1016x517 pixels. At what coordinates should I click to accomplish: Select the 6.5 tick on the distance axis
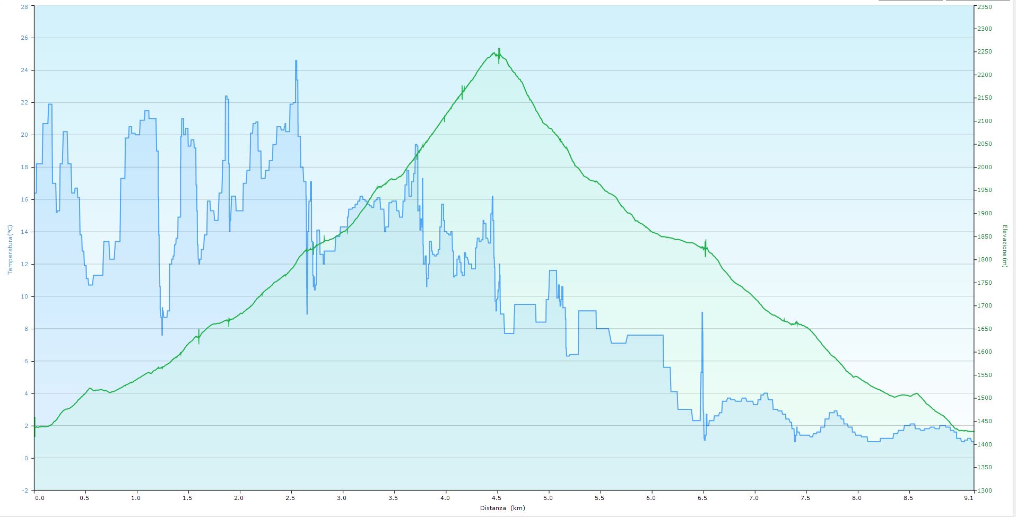pos(702,498)
